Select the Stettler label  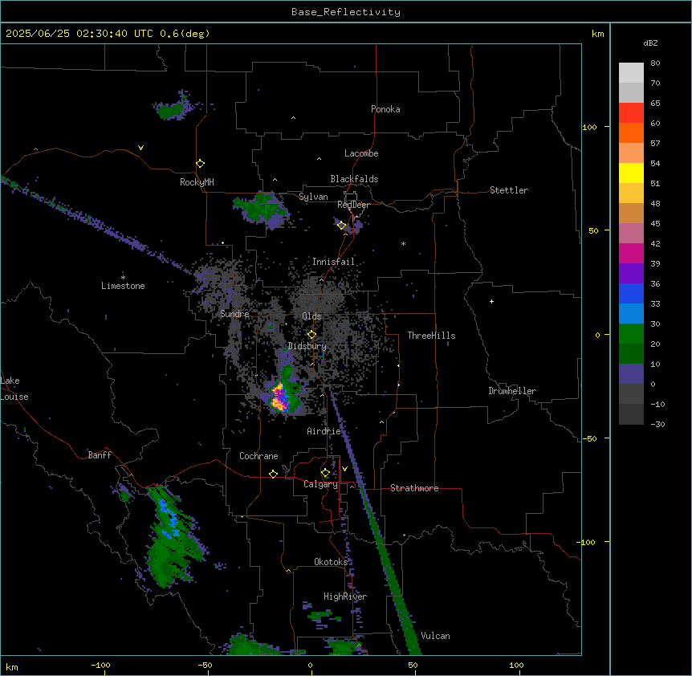point(509,190)
